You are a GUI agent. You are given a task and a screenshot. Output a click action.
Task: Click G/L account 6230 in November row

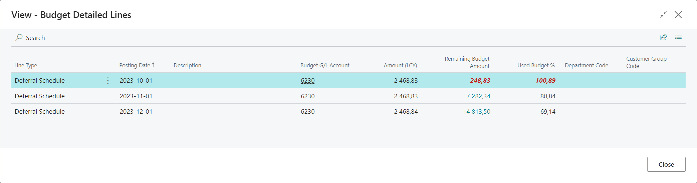pos(308,96)
